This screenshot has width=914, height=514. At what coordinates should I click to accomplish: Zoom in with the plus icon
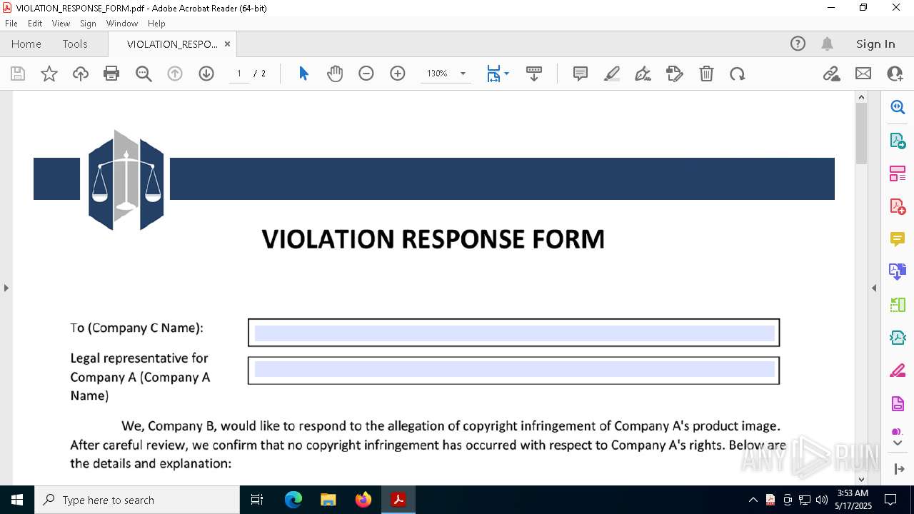[398, 74]
